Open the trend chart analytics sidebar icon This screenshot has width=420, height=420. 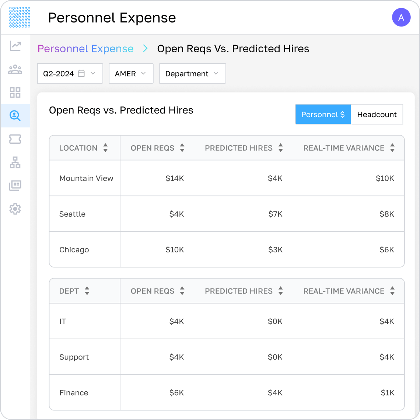tap(15, 46)
